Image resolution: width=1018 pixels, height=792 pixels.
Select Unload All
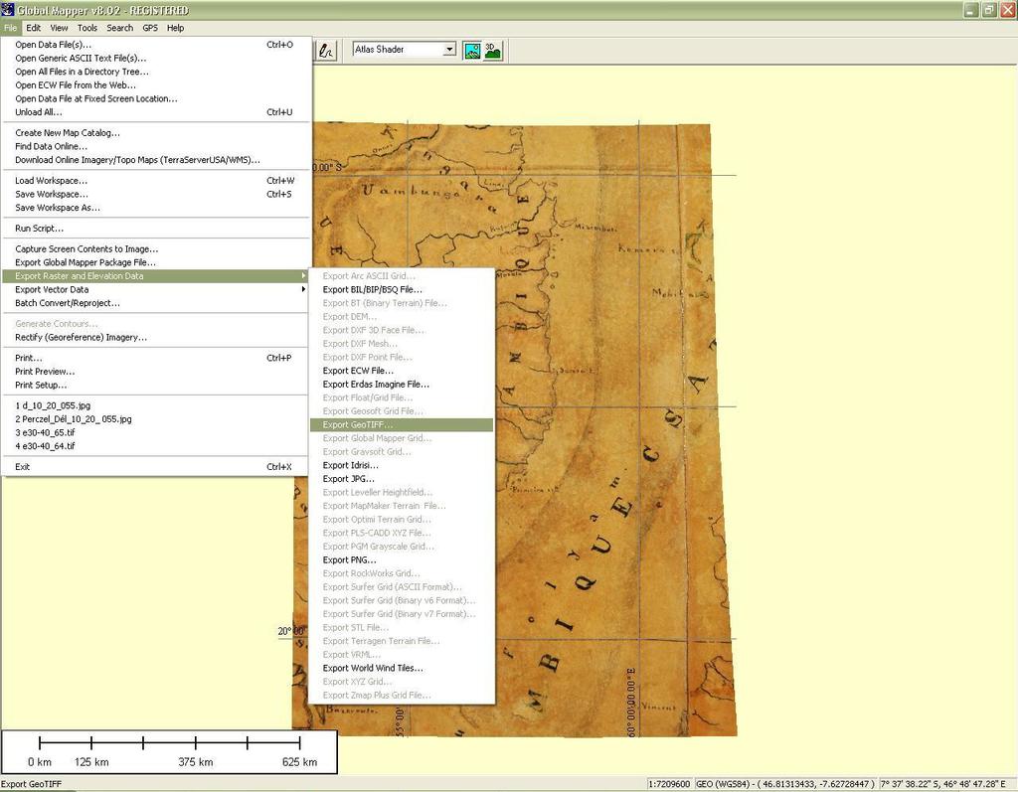[x=155, y=112]
